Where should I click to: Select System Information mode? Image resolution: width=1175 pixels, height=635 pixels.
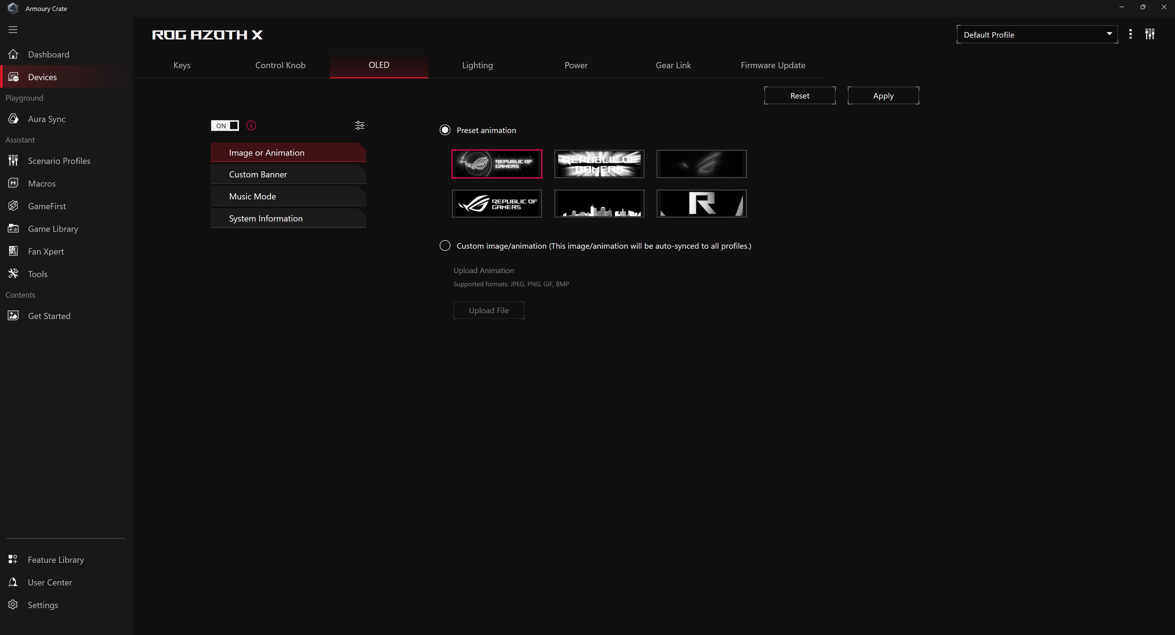pos(288,218)
